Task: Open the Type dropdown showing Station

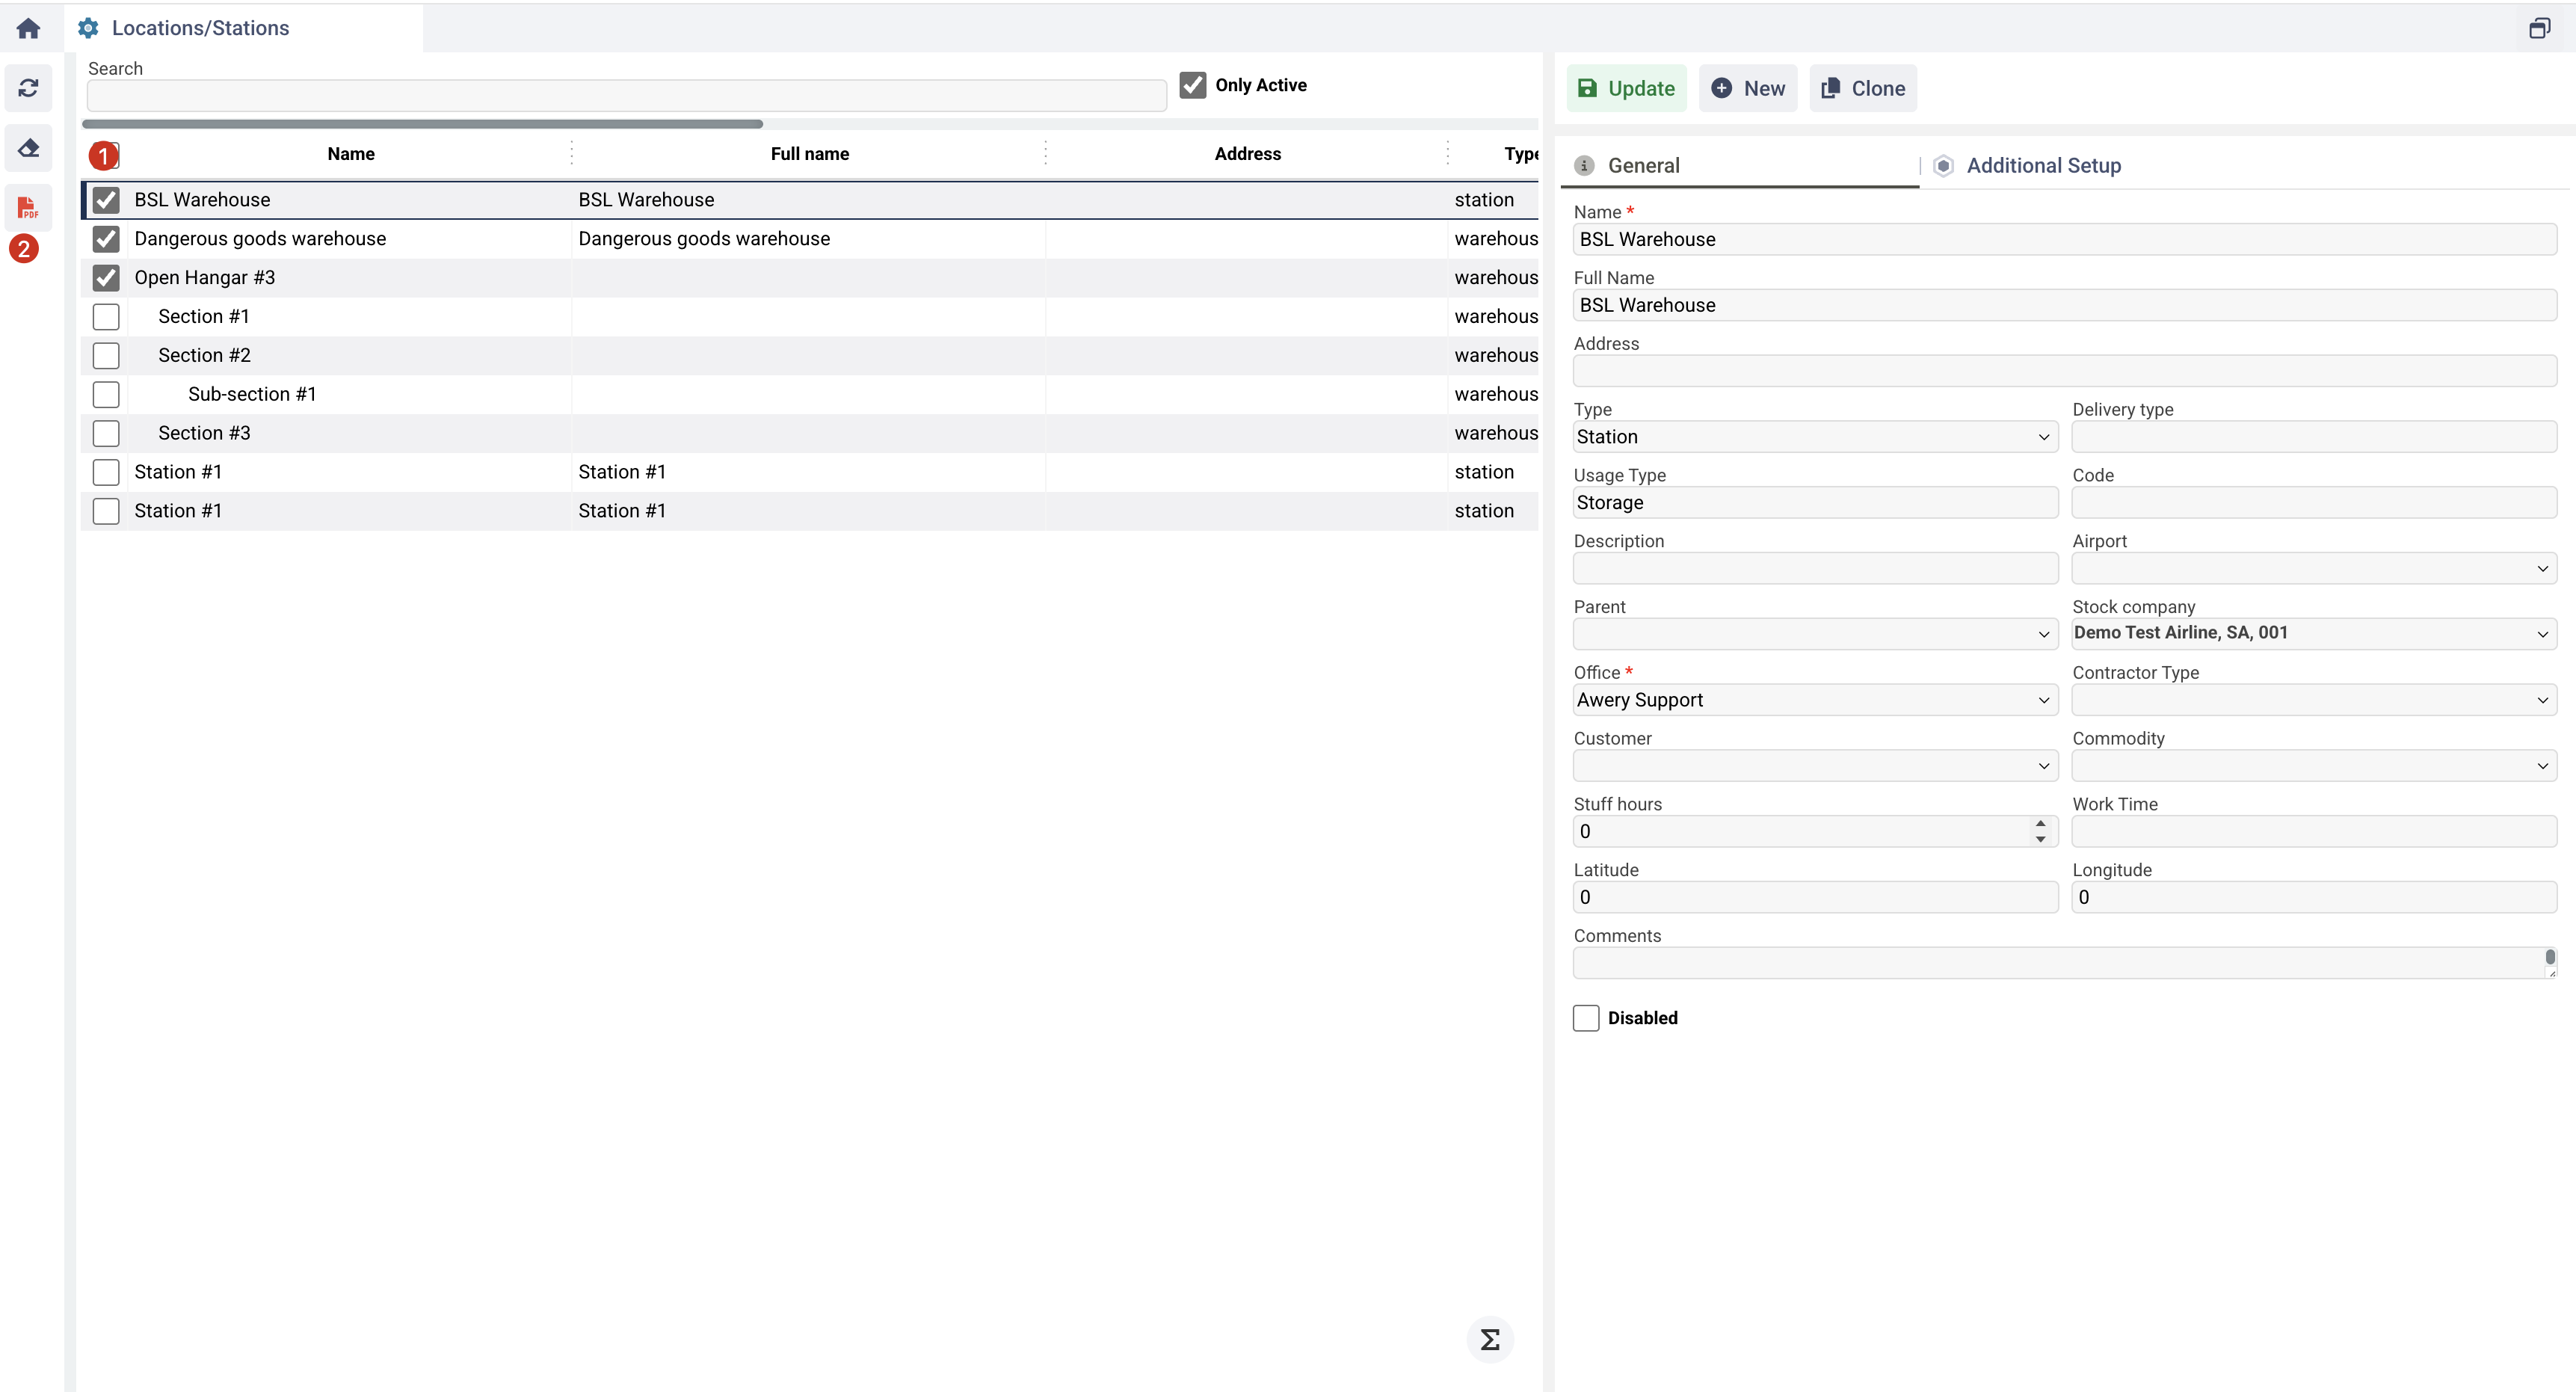Action: pyautogui.click(x=1814, y=437)
